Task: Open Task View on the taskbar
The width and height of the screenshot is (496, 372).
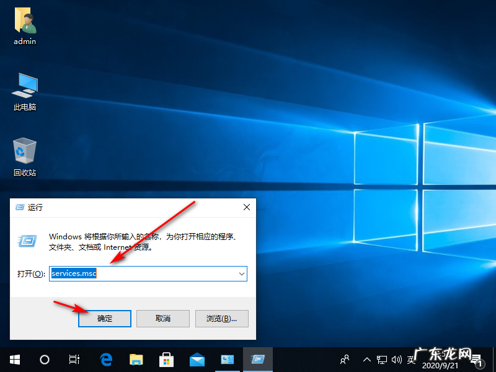Action: pyautogui.click(x=74, y=360)
